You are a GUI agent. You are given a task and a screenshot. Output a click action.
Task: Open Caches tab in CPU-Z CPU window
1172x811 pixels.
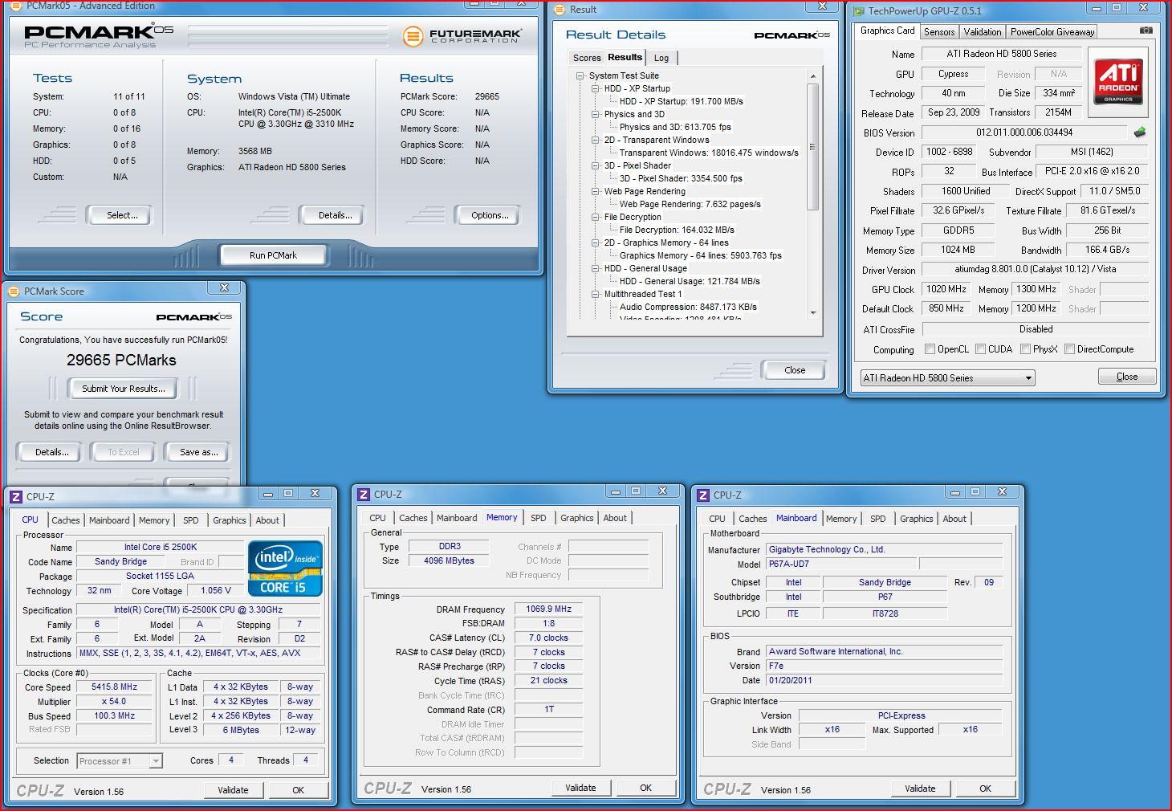pos(66,520)
